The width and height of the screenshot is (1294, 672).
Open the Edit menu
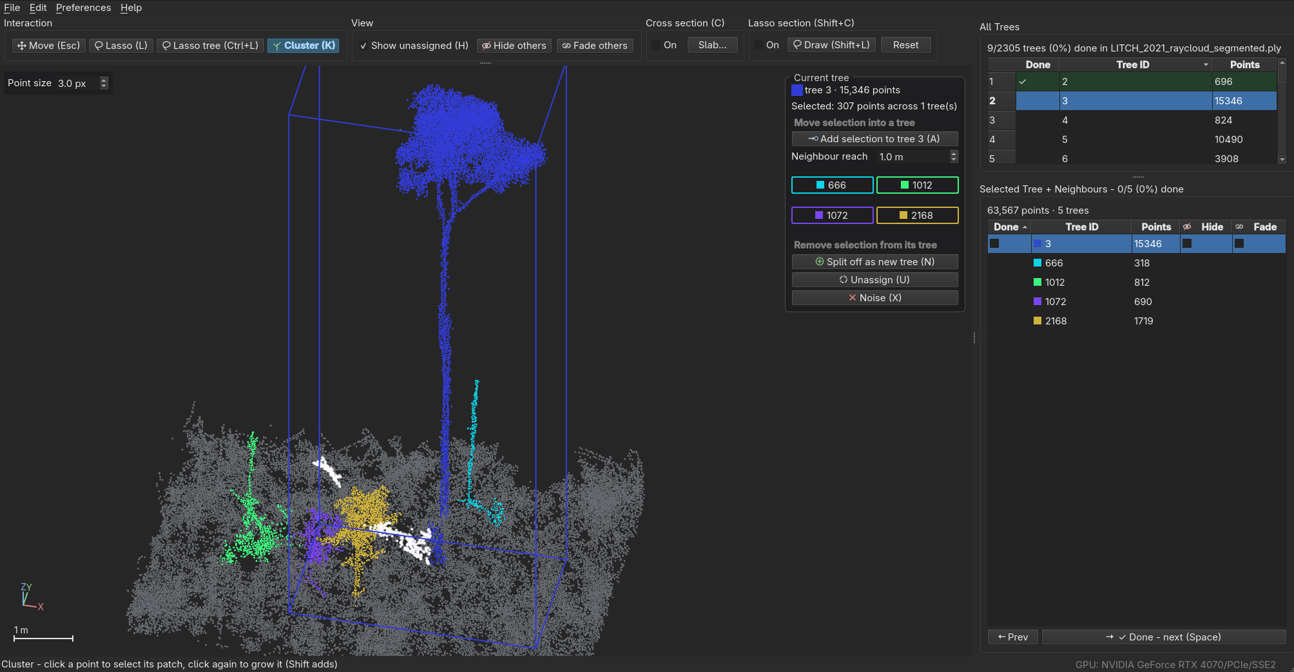tap(38, 8)
